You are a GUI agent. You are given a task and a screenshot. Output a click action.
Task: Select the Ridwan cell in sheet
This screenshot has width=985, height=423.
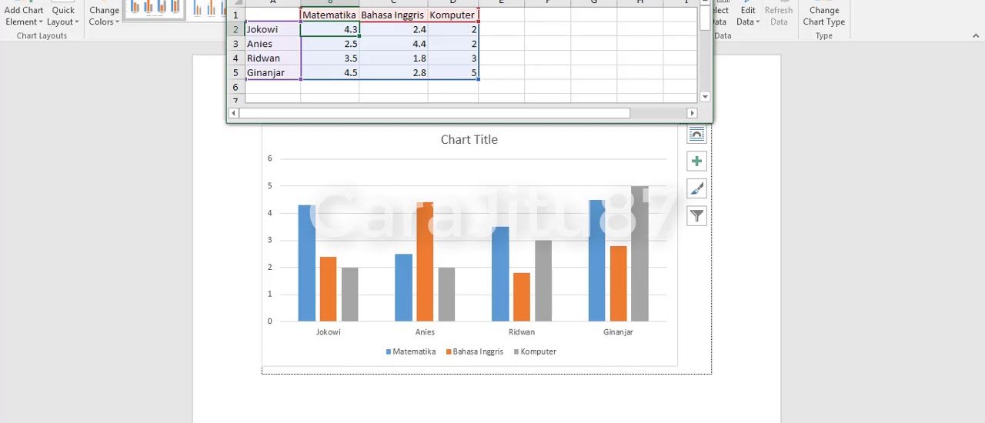[272, 58]
